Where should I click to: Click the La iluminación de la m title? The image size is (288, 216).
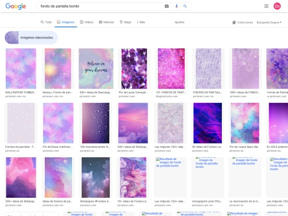pyautogui.click(x=244, y=201)
